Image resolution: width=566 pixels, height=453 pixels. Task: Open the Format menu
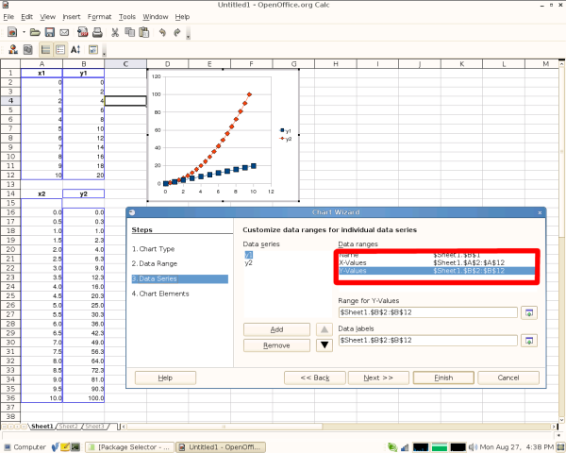tap(99, 17)
